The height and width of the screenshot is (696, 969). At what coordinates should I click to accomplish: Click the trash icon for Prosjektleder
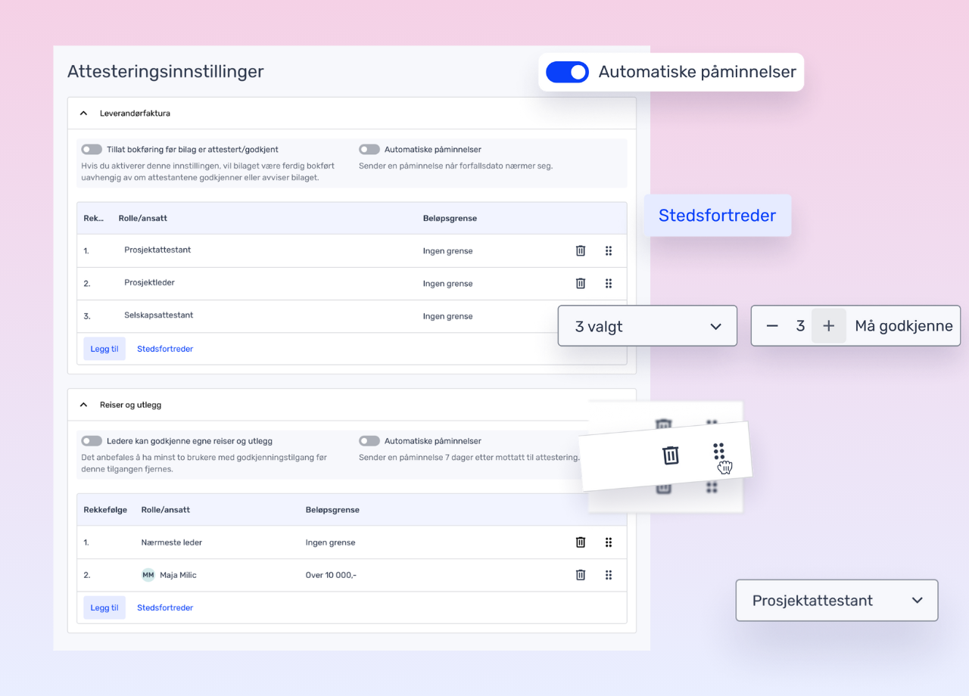click(x=581, y=283)
